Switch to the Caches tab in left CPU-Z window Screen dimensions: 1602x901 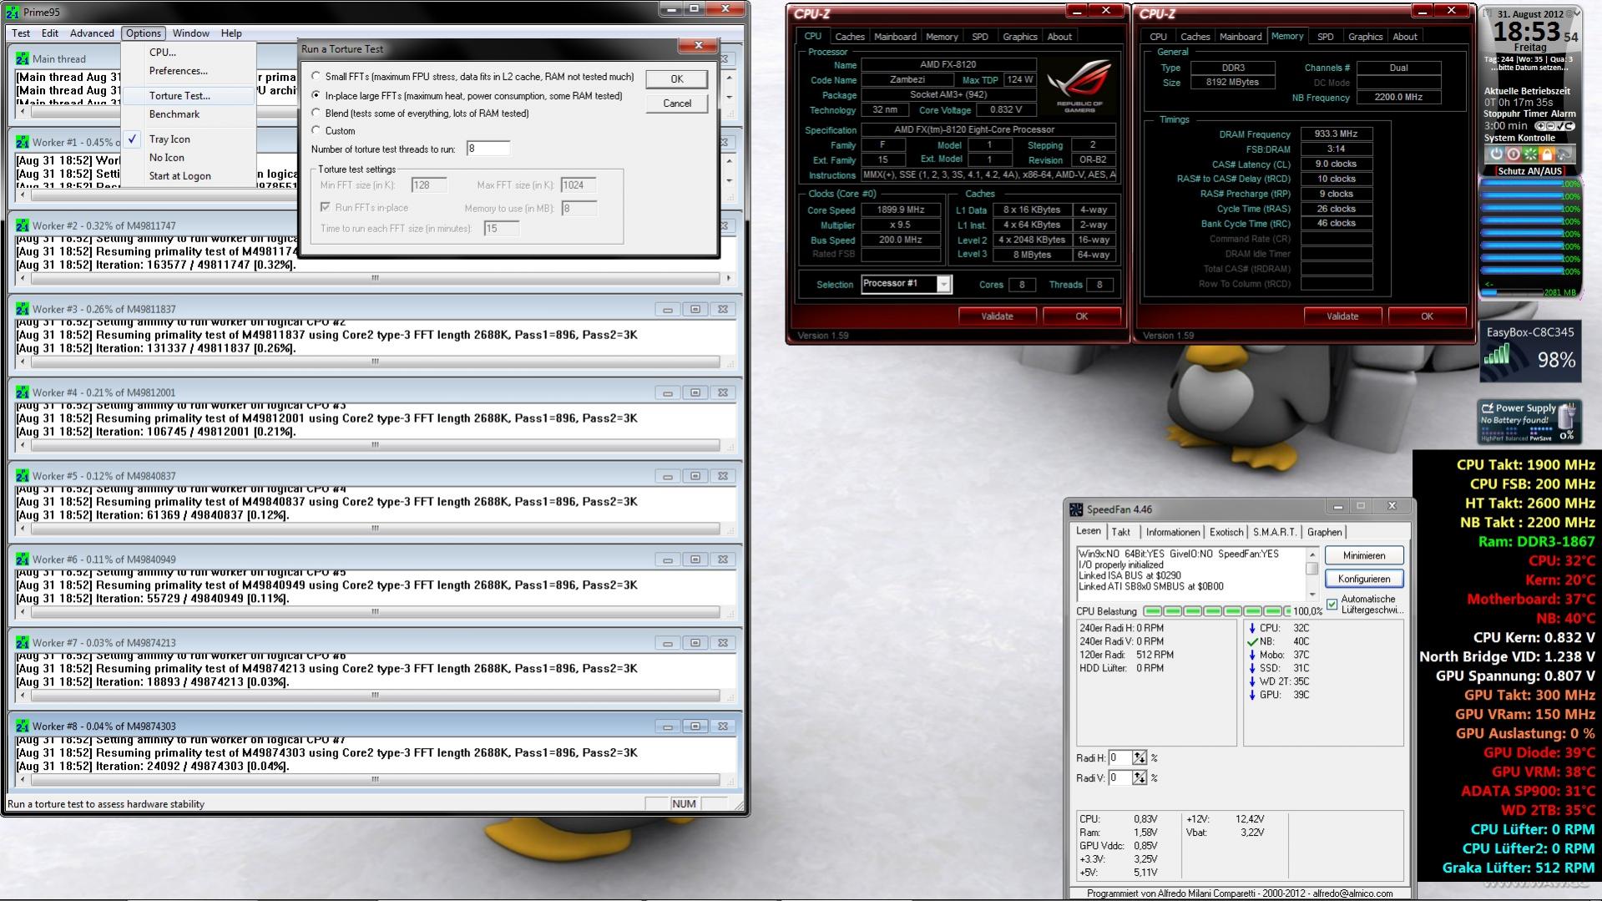(x=850, y=37)
